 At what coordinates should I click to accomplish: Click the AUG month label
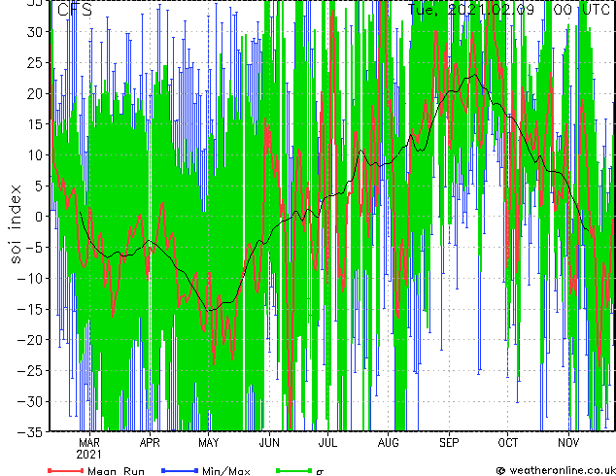388,443
